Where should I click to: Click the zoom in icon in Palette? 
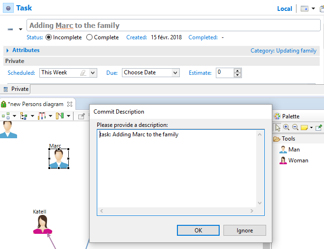[286, 127]
